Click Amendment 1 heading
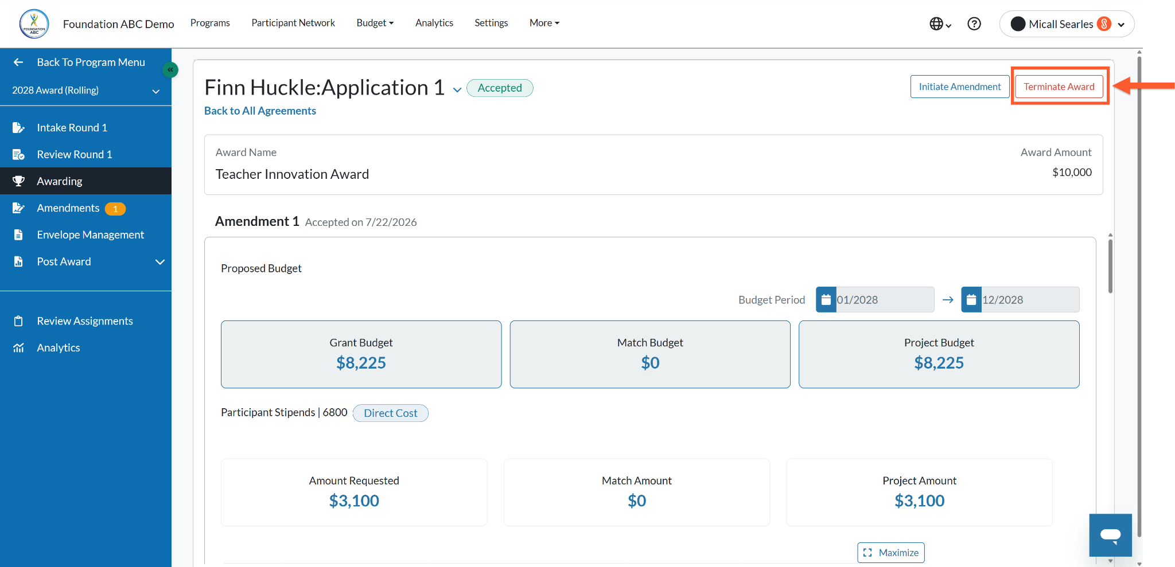 click(x=257, y=221)
